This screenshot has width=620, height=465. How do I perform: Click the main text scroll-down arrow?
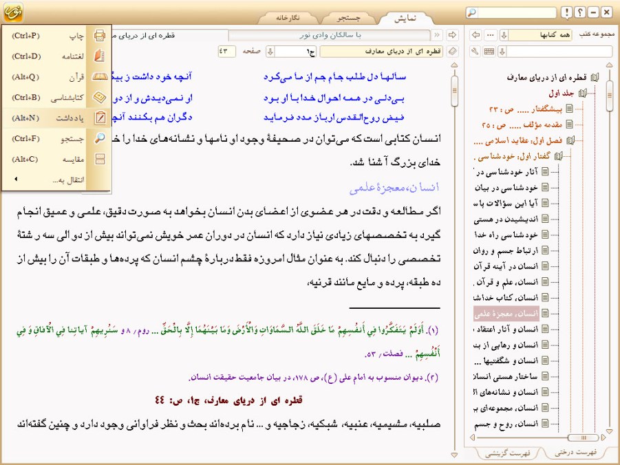[x=454, y=455]
